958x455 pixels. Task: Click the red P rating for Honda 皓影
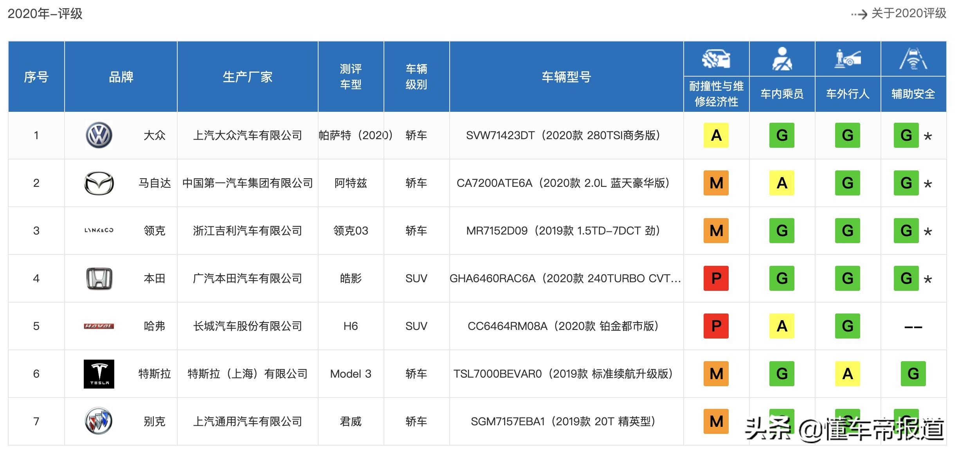pyautogui.click(x=716, y=278)
